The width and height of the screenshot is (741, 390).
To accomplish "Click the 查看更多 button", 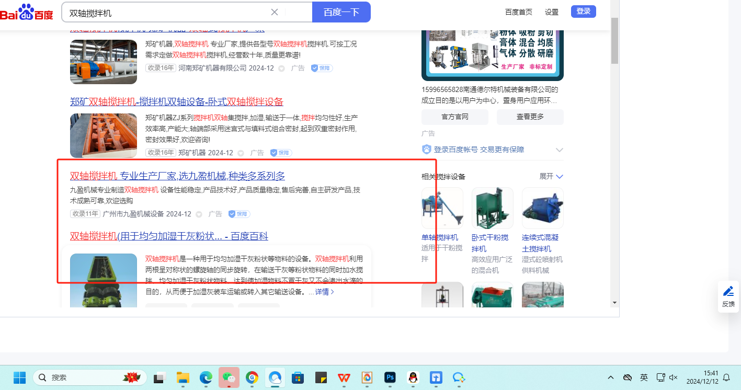I will click(x=530, y=117).
